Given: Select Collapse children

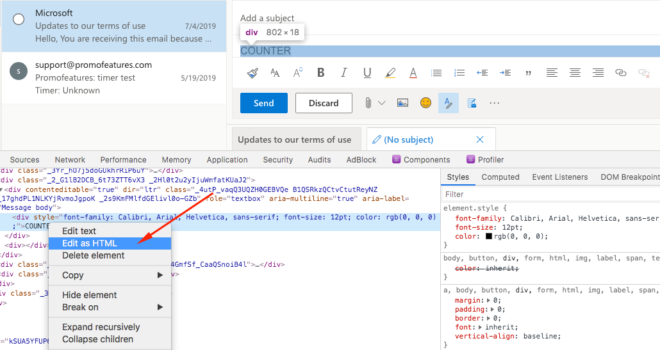Looking at the screenshot, I should (x=110, y=339).
